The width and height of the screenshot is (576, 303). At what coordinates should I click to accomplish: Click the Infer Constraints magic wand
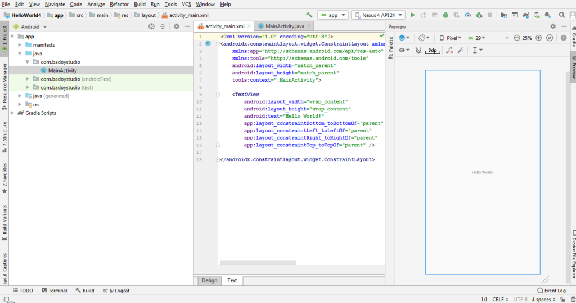[461, 50]
